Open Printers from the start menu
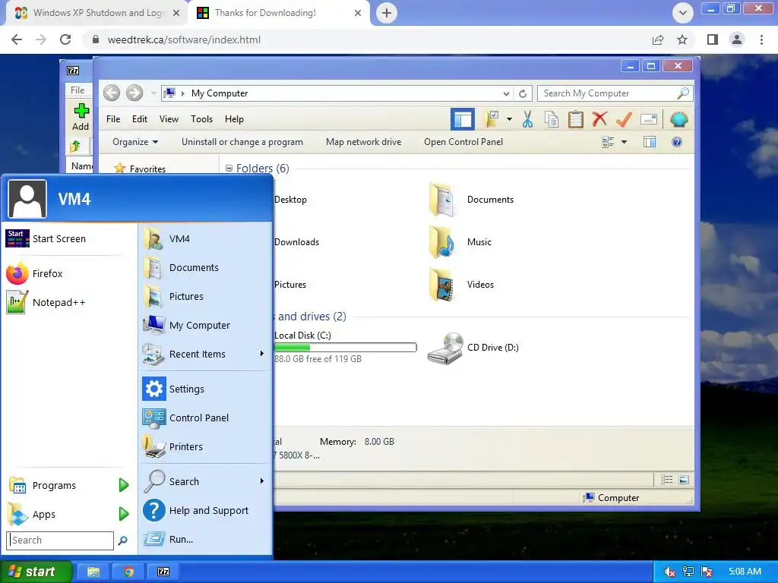This screenshot has width=778, height=583. click(x=205, y=446)
